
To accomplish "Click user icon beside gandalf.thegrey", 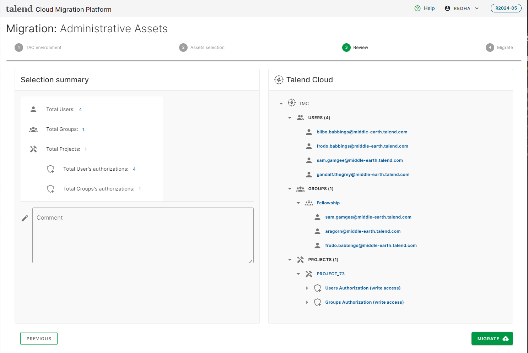I will point(309,175).
